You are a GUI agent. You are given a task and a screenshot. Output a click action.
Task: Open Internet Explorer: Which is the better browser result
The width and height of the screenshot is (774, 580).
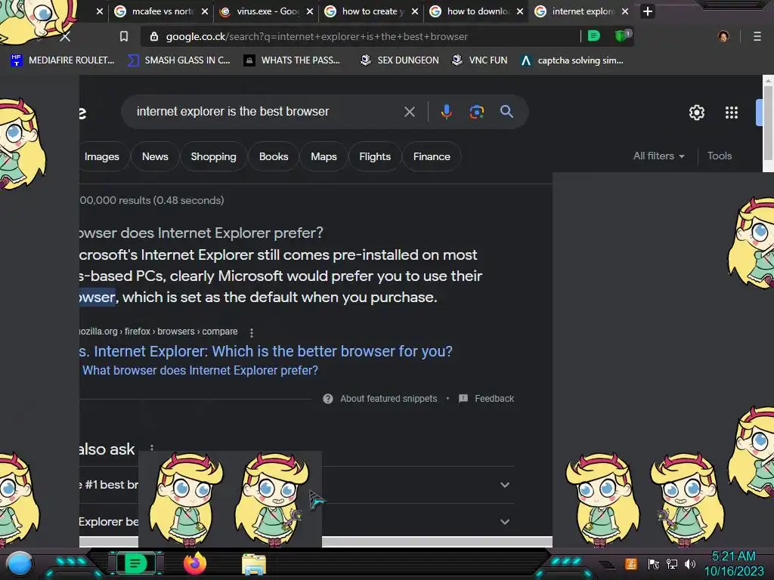click(x=265, y=351)
